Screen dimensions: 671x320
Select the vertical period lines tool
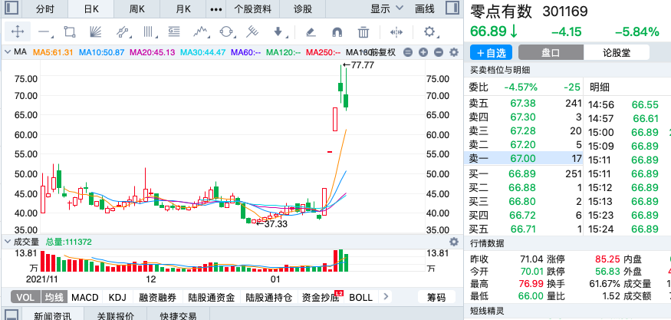pyautogui.click(x=149, y=31)
